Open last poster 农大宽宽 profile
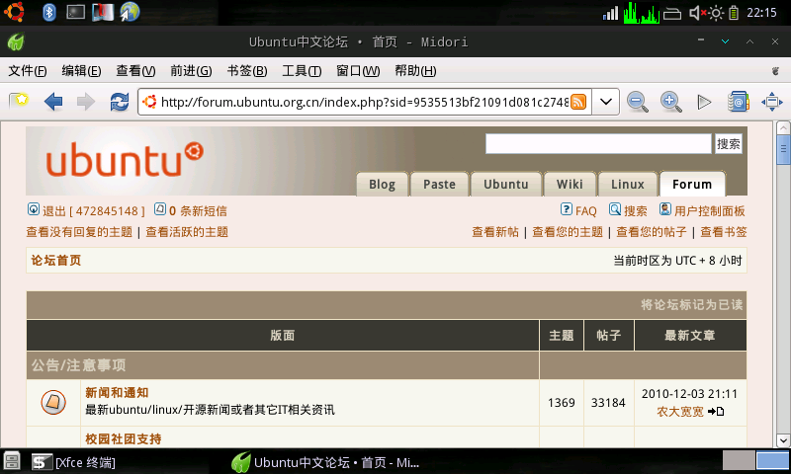 [x=679, y=412]
